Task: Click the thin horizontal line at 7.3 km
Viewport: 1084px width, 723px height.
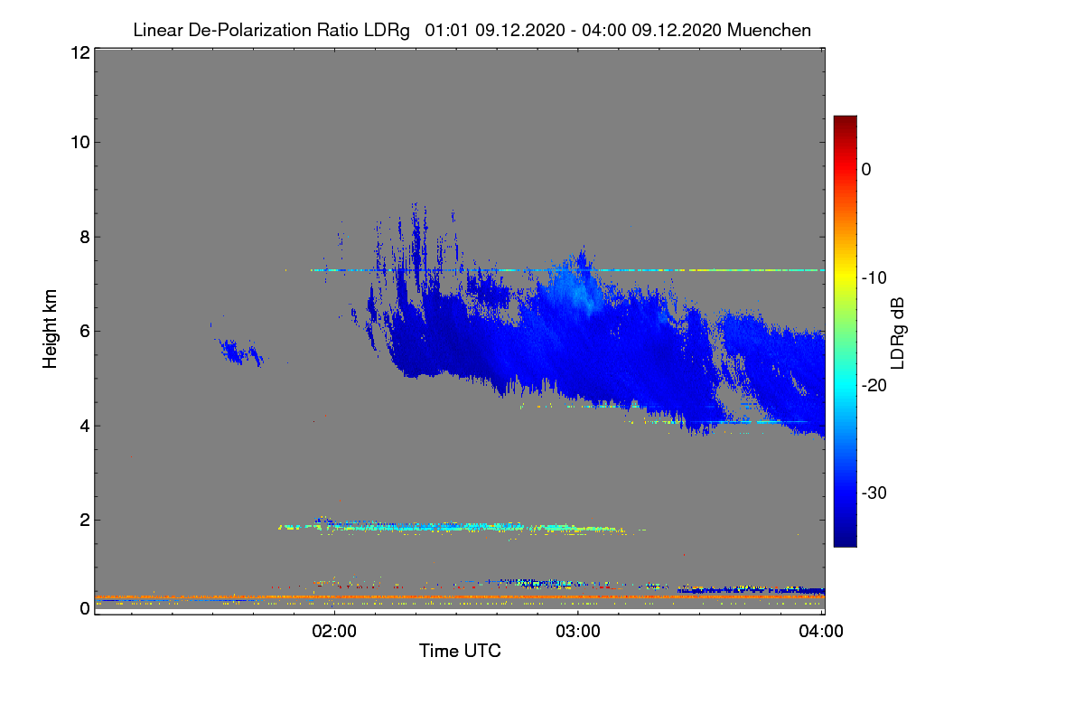Action: tap(567, 270)
